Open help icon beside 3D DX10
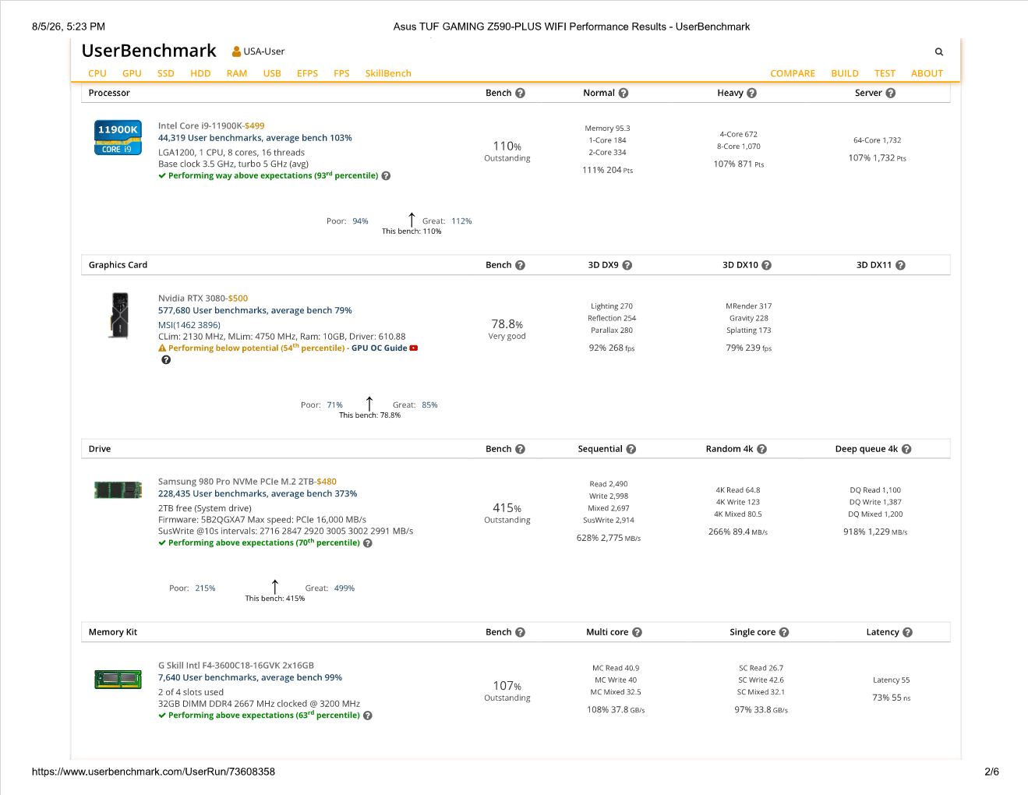The width and height of the screenshot is (1028, 795). (x=767, y=265)
